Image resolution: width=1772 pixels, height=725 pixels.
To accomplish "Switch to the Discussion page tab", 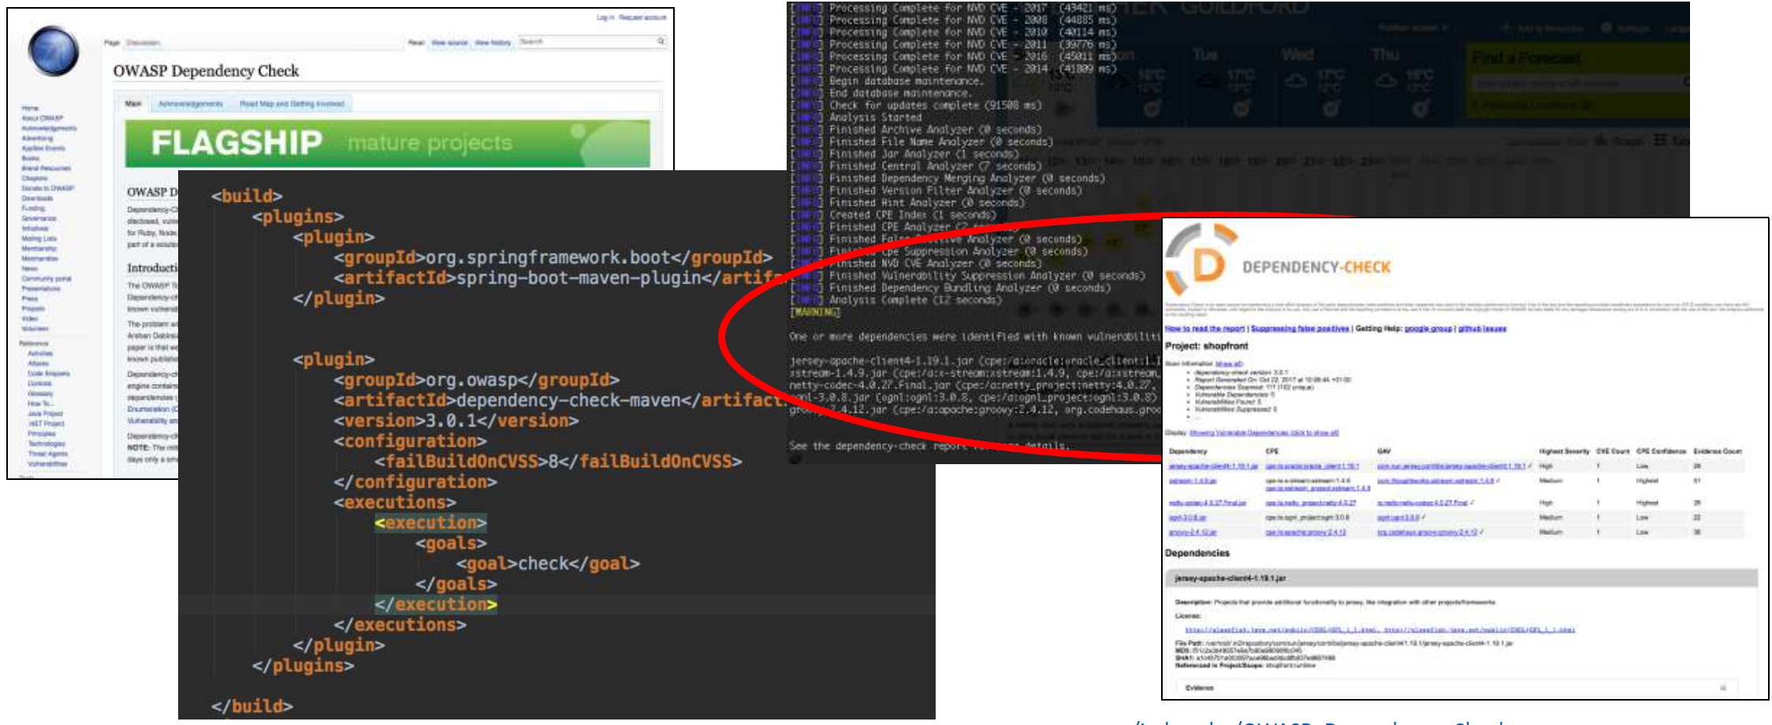I will pos(143,43).
